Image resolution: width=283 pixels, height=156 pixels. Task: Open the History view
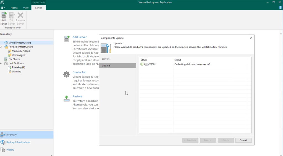point(10,150)
